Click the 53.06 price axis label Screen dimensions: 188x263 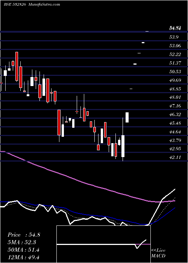[175, 45]
